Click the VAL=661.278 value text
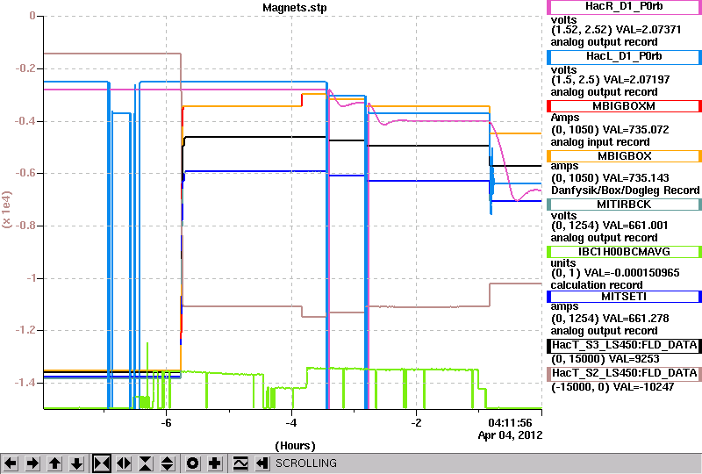Screen dimensions: 702x474 point(635,319)
